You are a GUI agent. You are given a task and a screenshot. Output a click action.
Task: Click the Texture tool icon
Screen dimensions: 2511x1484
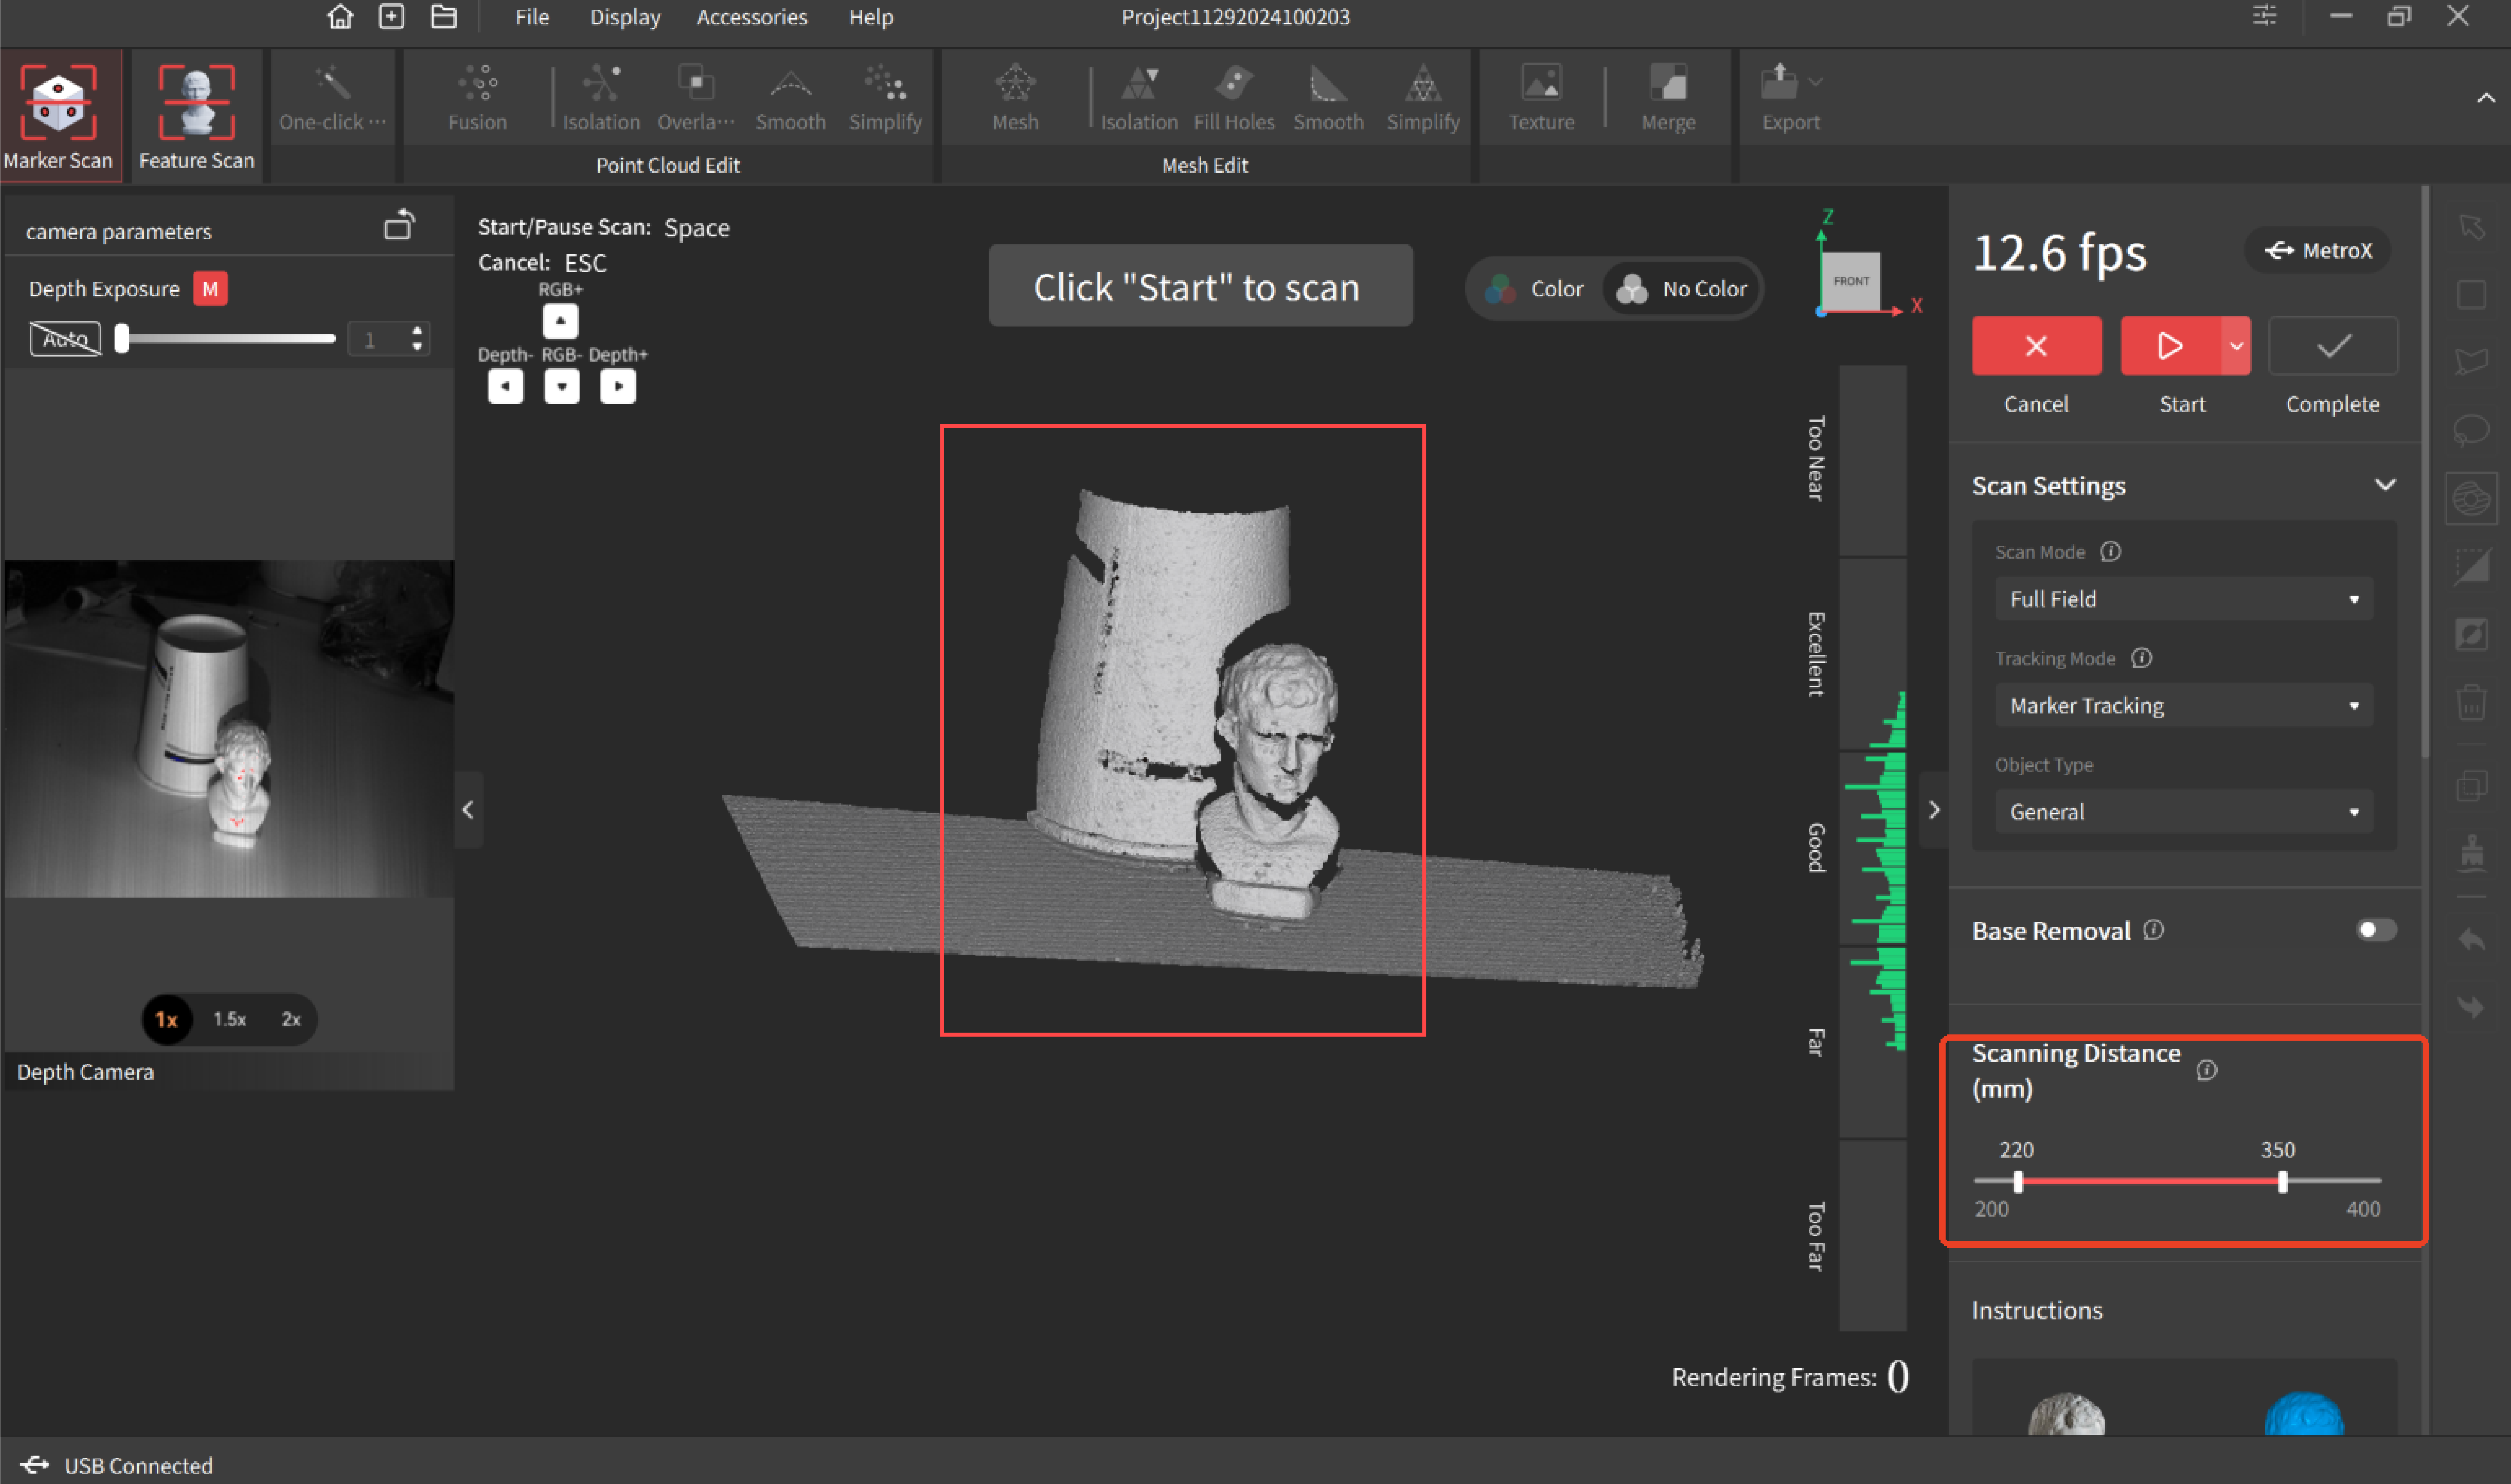pos(1541,83)
